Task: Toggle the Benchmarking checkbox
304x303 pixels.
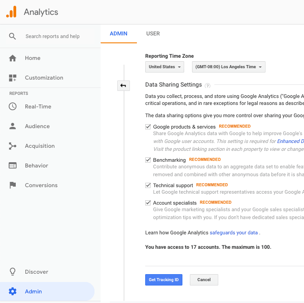Action: [148, 160]
